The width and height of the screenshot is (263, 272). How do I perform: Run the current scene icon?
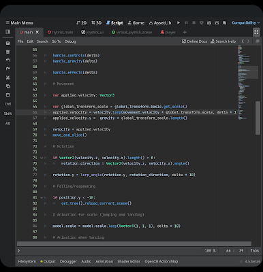coord(209,22)
